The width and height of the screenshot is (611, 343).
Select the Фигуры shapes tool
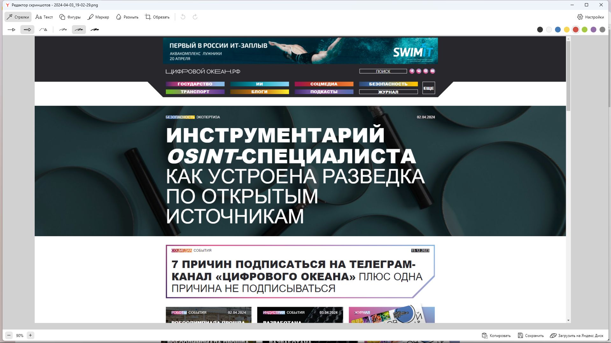coord(70,17)
